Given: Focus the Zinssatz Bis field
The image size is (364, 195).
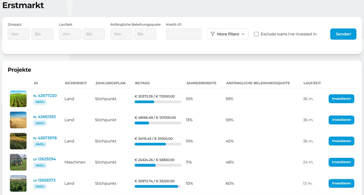Looking at the screenshot, I should click(42, 34).
